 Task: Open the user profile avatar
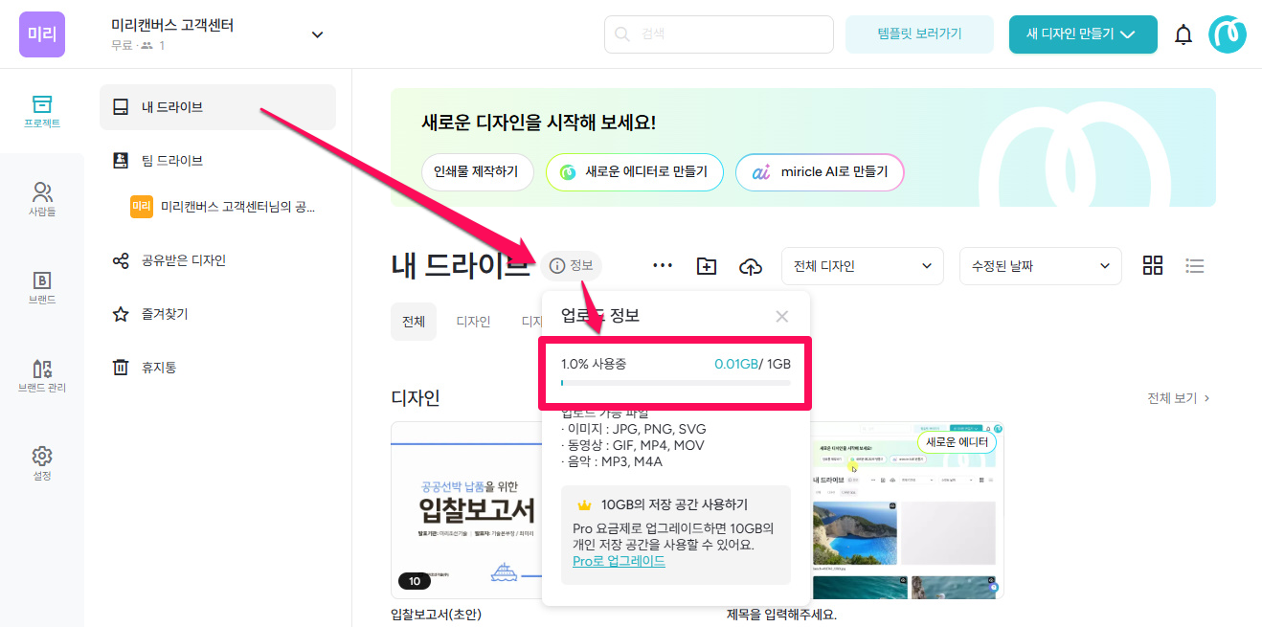click(x=1227, y=34)
